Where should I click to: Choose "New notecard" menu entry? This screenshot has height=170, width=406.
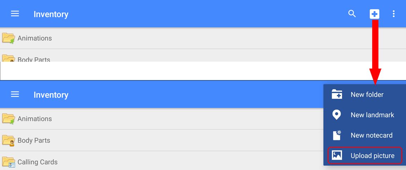[371, 135]
